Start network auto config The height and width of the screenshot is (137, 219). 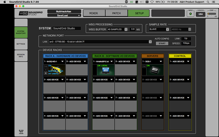coord(162,43)
